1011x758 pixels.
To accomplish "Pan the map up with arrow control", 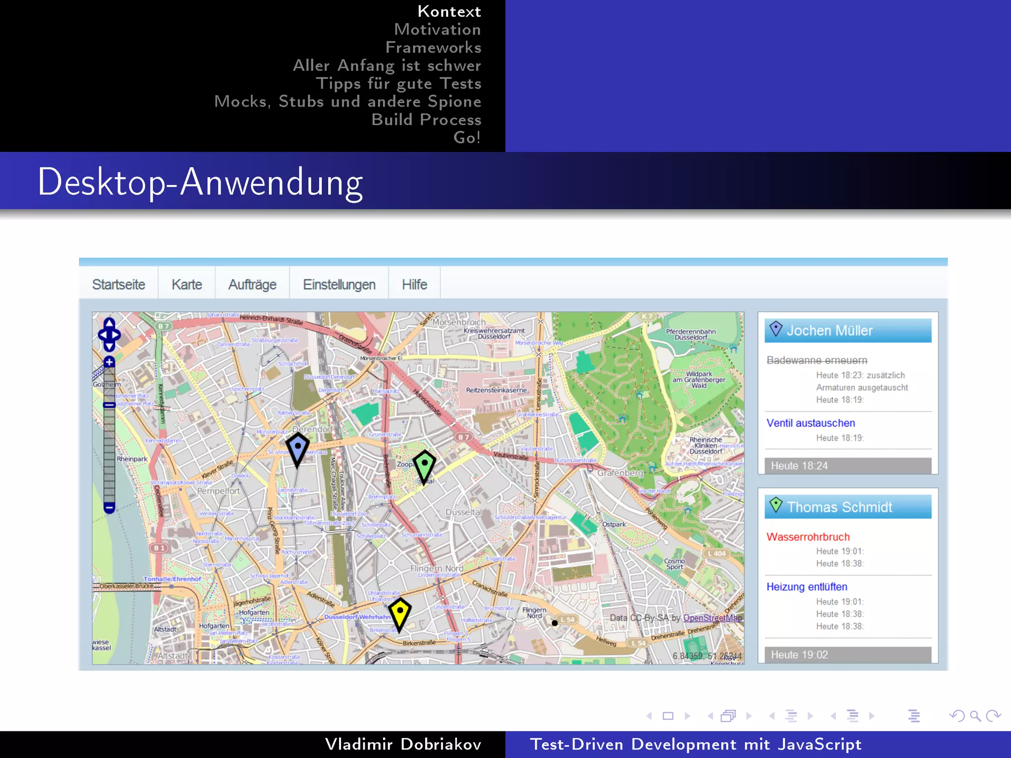I will click(x=109, y=323).
